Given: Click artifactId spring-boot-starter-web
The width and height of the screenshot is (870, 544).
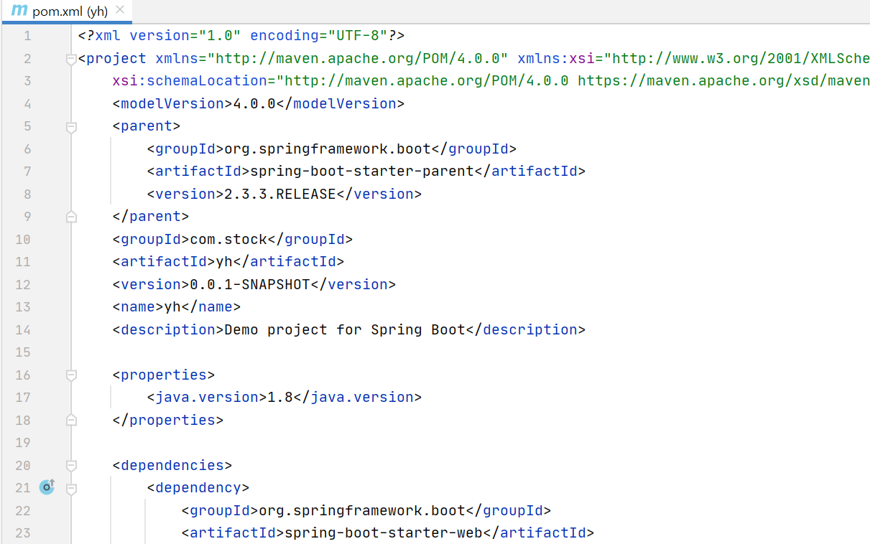Looking at the screenshot, I should tap(384, 533).
